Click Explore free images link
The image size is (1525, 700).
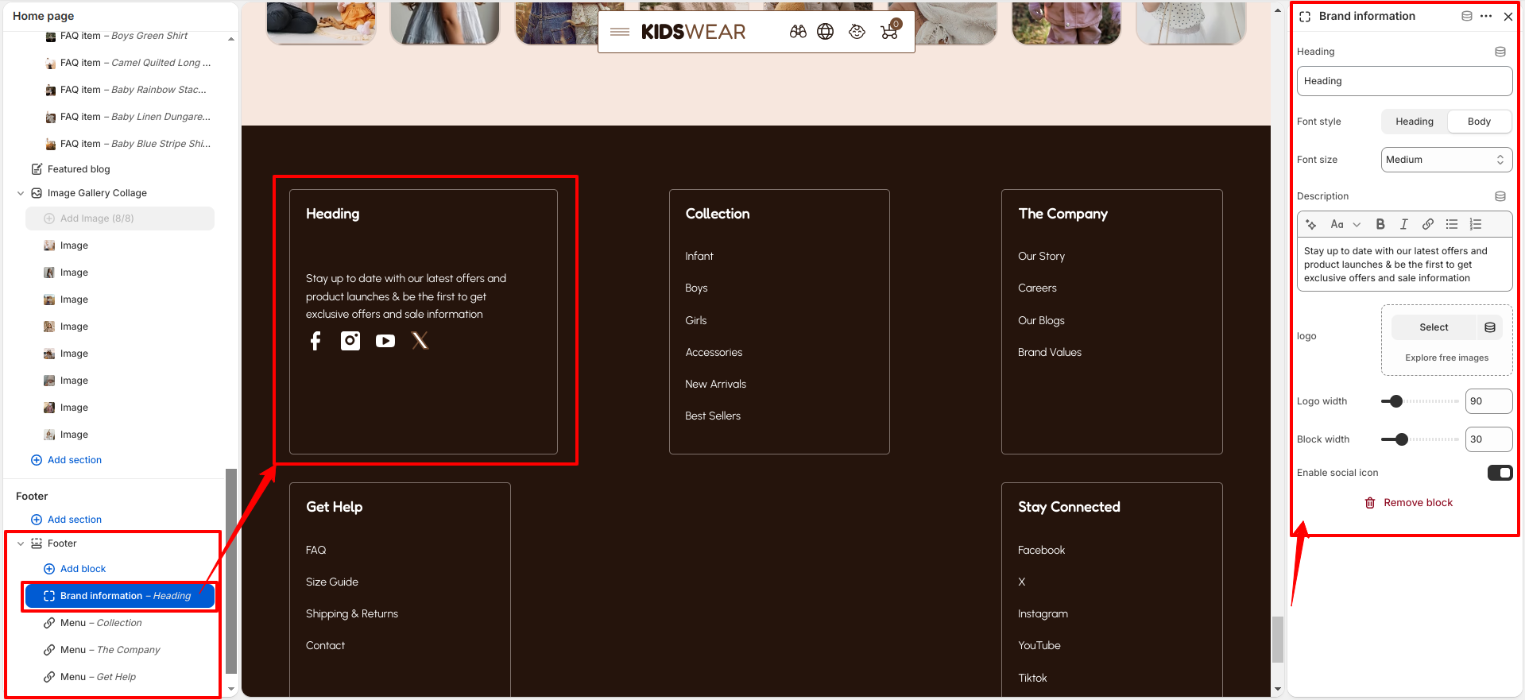(1446, 358)
